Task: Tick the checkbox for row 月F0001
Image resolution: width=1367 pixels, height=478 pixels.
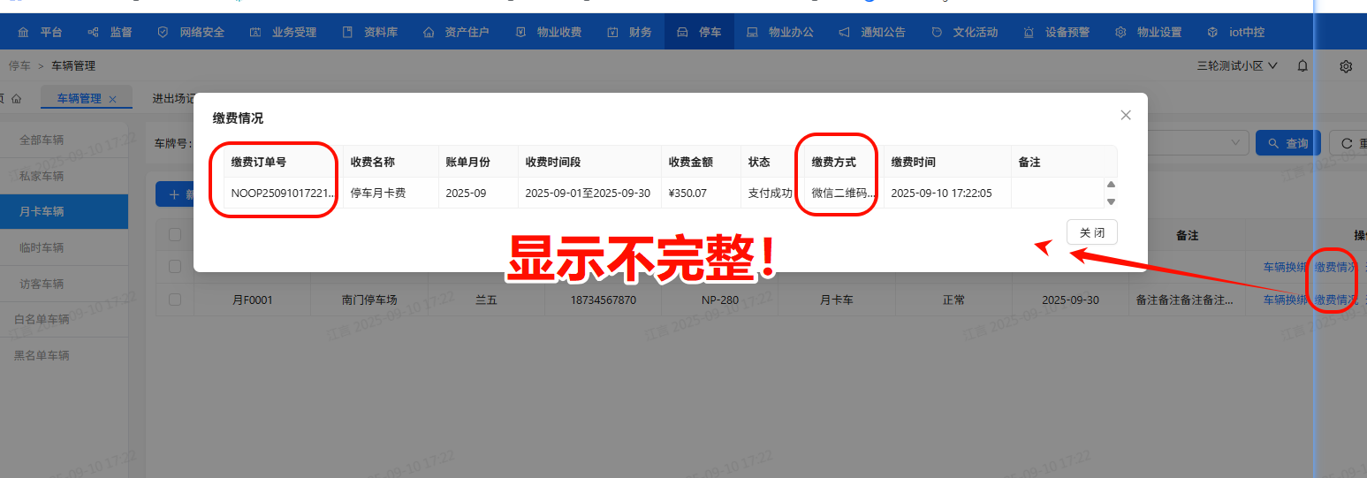Action: coord(175,300)
